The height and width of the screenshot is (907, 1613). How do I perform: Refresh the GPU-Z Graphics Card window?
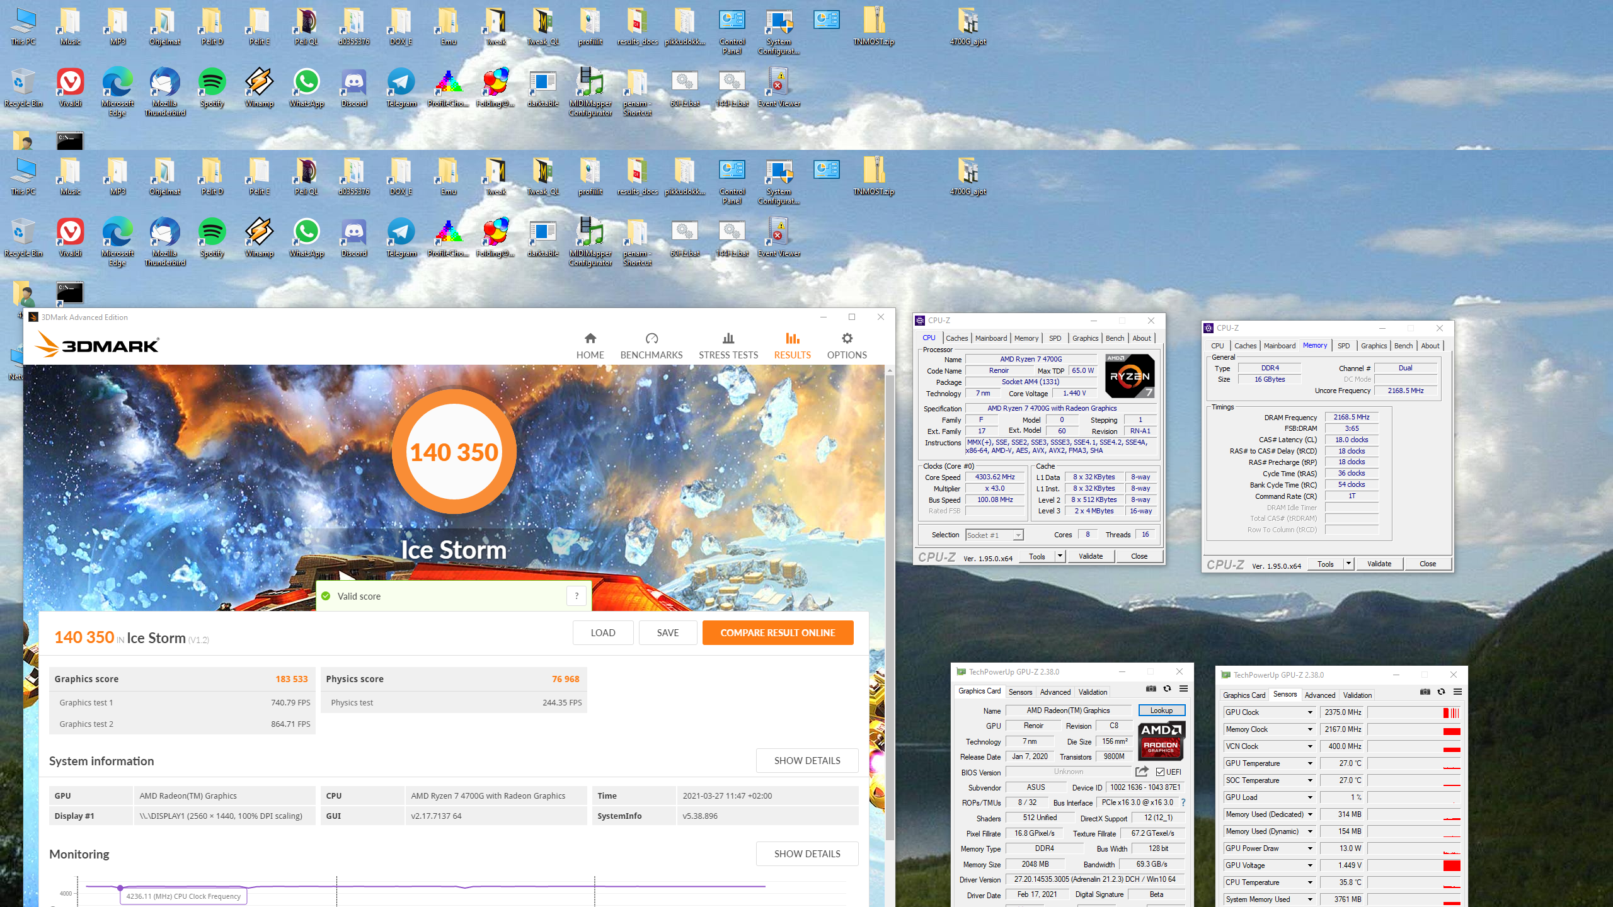[x=1168, y=688]
